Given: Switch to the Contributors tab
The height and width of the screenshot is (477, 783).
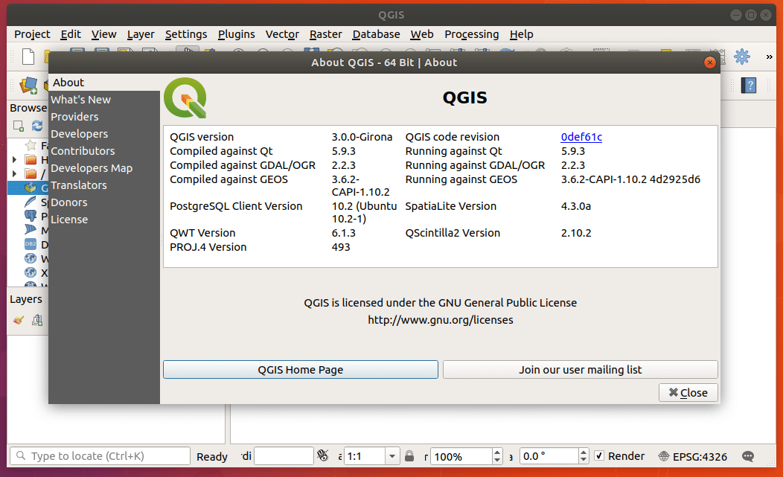Looking at the screenshot, I should click(x=104, y=151).
